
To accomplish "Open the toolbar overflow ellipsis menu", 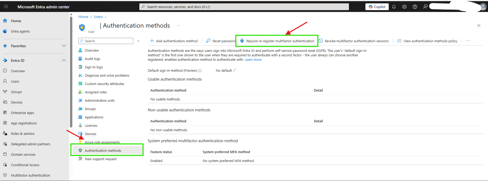I will pos(468,41).
